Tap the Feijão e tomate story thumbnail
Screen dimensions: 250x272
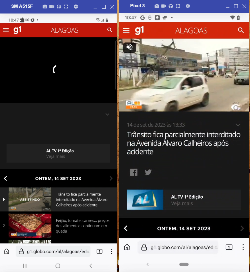[x=30, y=226]
